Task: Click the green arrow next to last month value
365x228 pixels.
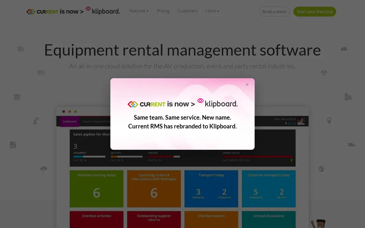Action: point(291,160)
